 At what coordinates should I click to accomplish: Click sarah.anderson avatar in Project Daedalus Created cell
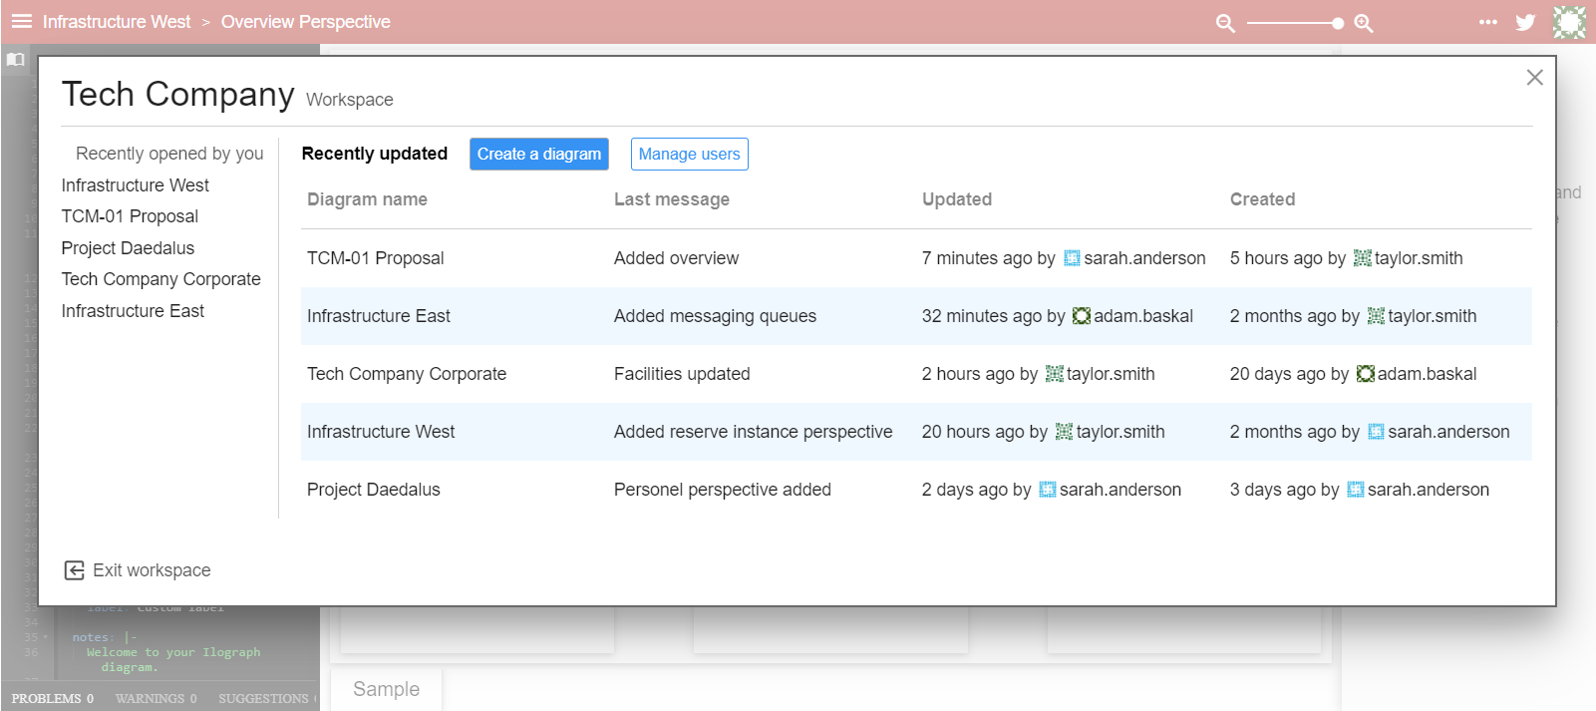coord(1355,490)
